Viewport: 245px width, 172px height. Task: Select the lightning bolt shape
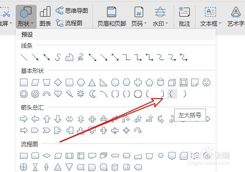click(69, 94)
